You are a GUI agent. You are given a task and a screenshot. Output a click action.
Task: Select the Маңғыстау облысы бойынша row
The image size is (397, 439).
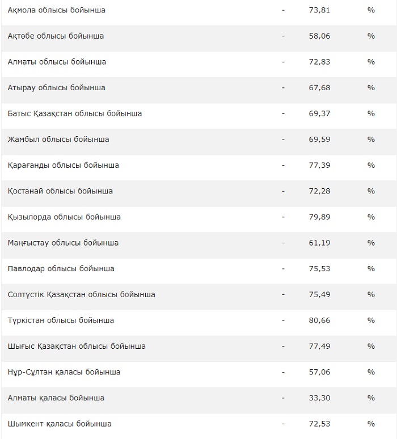click(63, 243)
